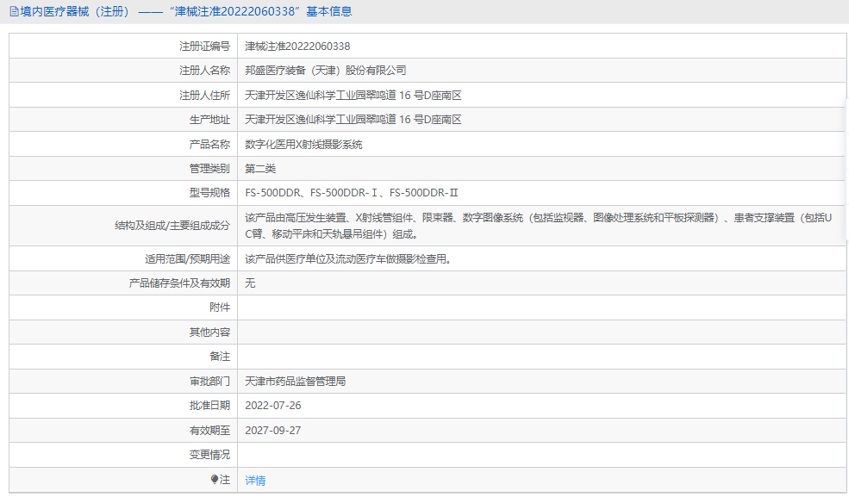
Task: Click the 适用范围/预期用途 label
Action: point(187,259)
